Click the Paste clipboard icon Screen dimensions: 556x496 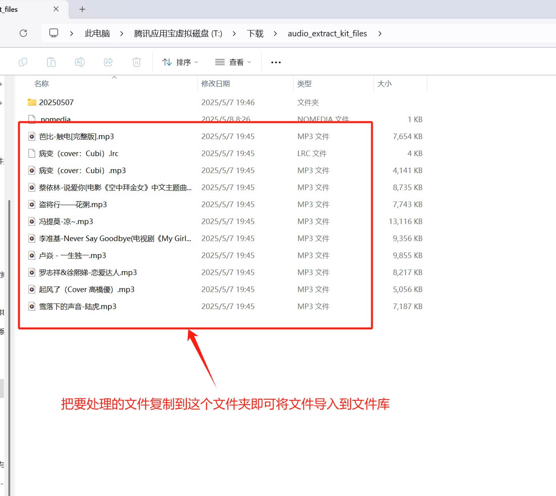pyautogui.click(x=51, y=62)
